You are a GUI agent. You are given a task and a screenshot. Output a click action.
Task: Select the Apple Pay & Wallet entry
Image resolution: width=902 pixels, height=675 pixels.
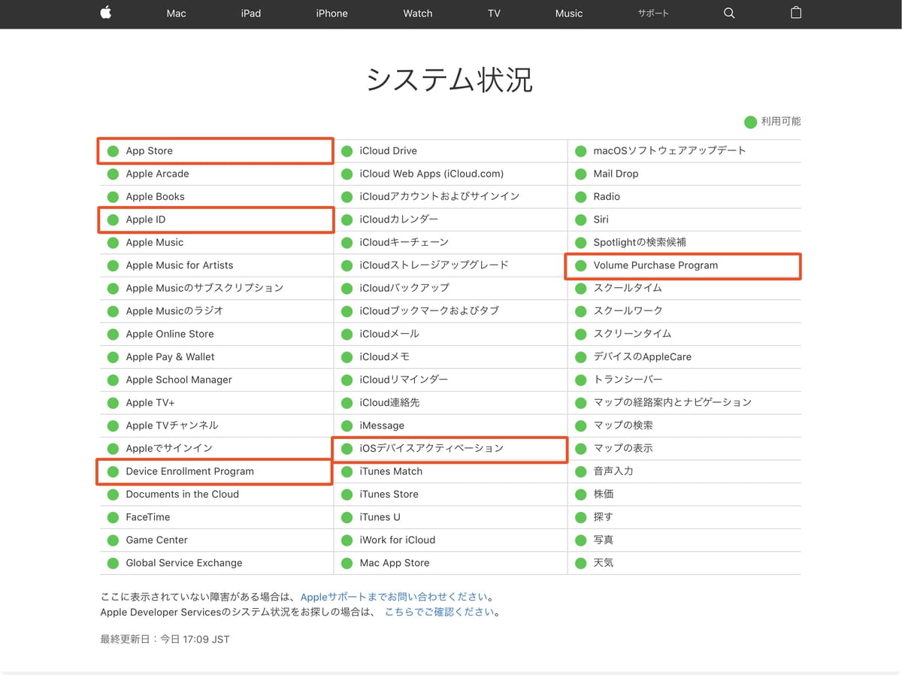(x=170, y=357)
